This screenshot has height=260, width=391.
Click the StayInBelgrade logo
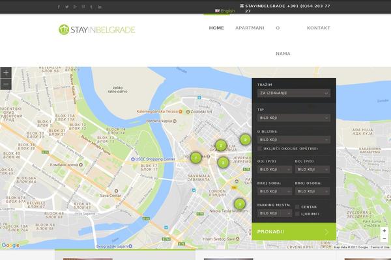coord(97,30)
